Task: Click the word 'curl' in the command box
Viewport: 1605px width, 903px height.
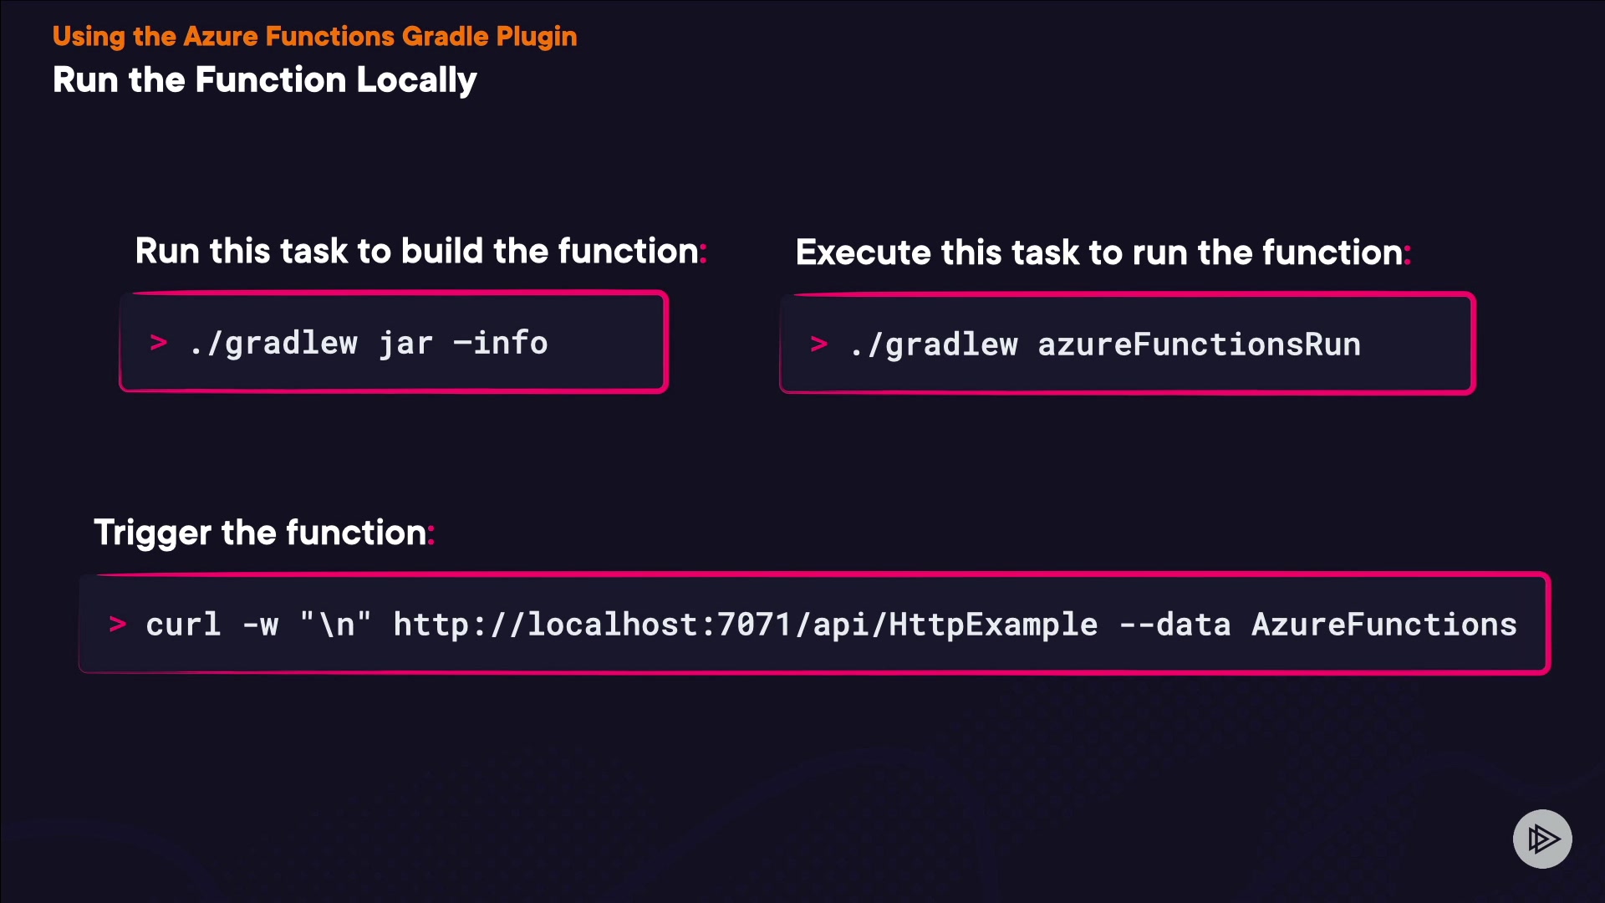Action: [183, 625]
